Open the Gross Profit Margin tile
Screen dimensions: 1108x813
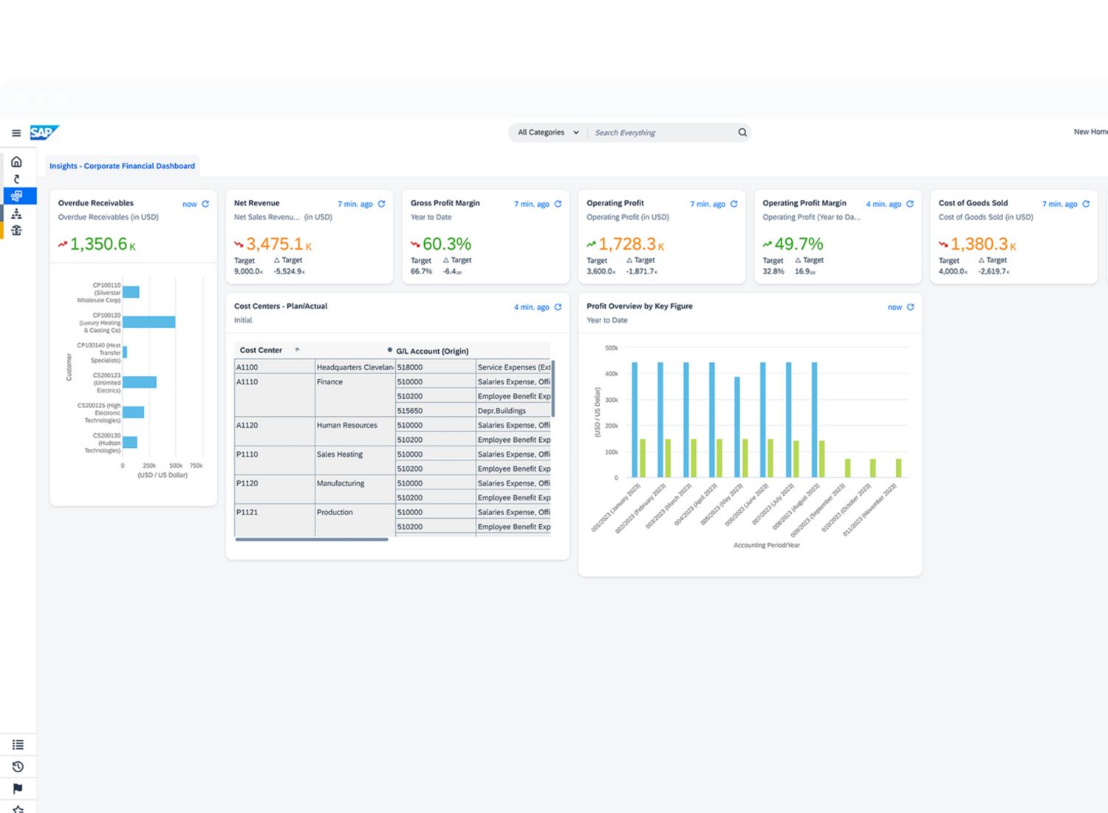coord(445,203)
